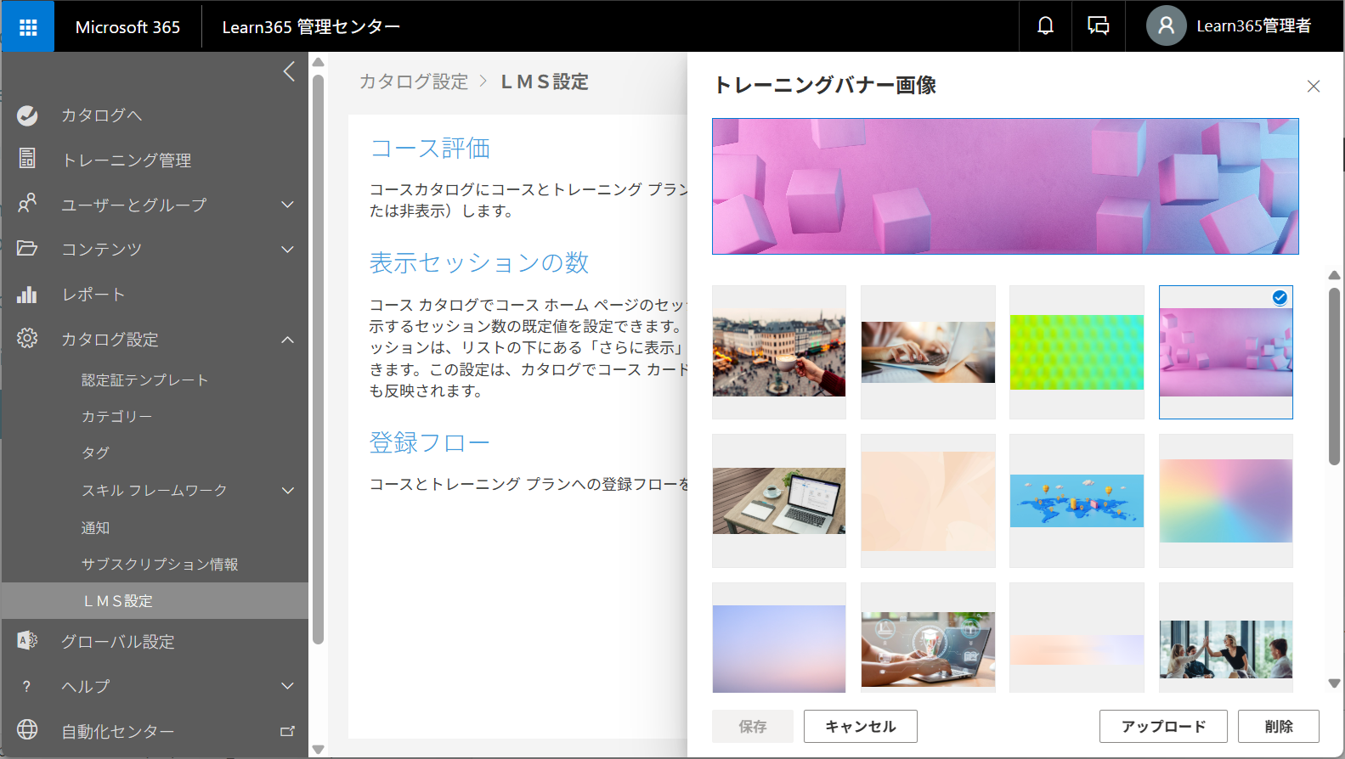The height and width of the screenshot is (759, 1345).
Task: Click the 保存 button
Action: (x=753, y=727)
